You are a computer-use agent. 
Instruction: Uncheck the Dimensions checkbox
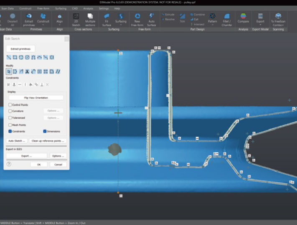[45, 131]
